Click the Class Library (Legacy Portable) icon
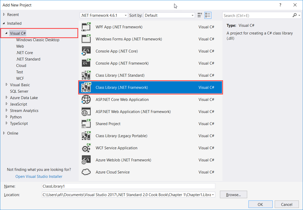The width and height of the screenshot is (303, 210). point(86,136)
